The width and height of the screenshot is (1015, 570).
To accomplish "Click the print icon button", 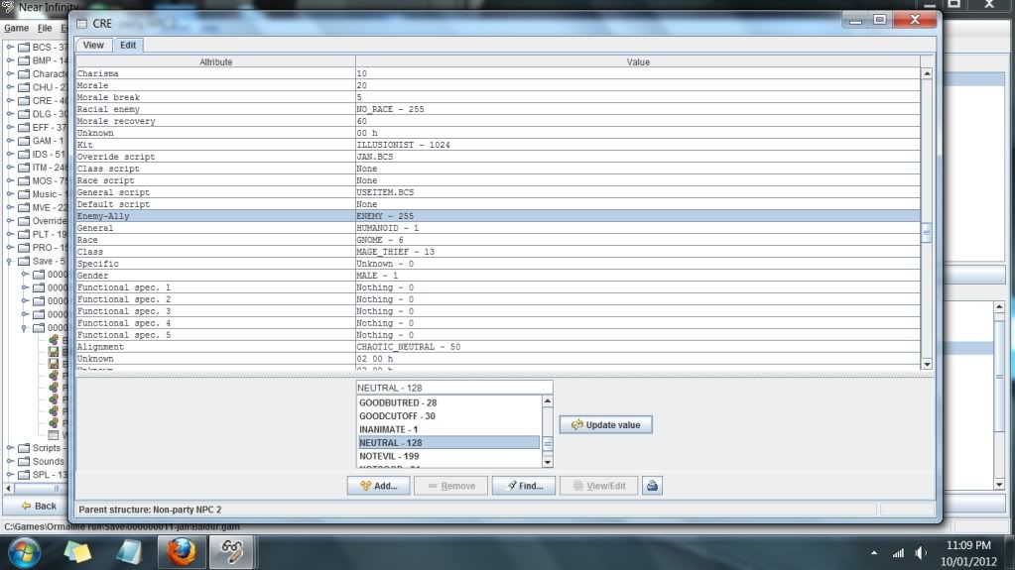I will (652, 486).
